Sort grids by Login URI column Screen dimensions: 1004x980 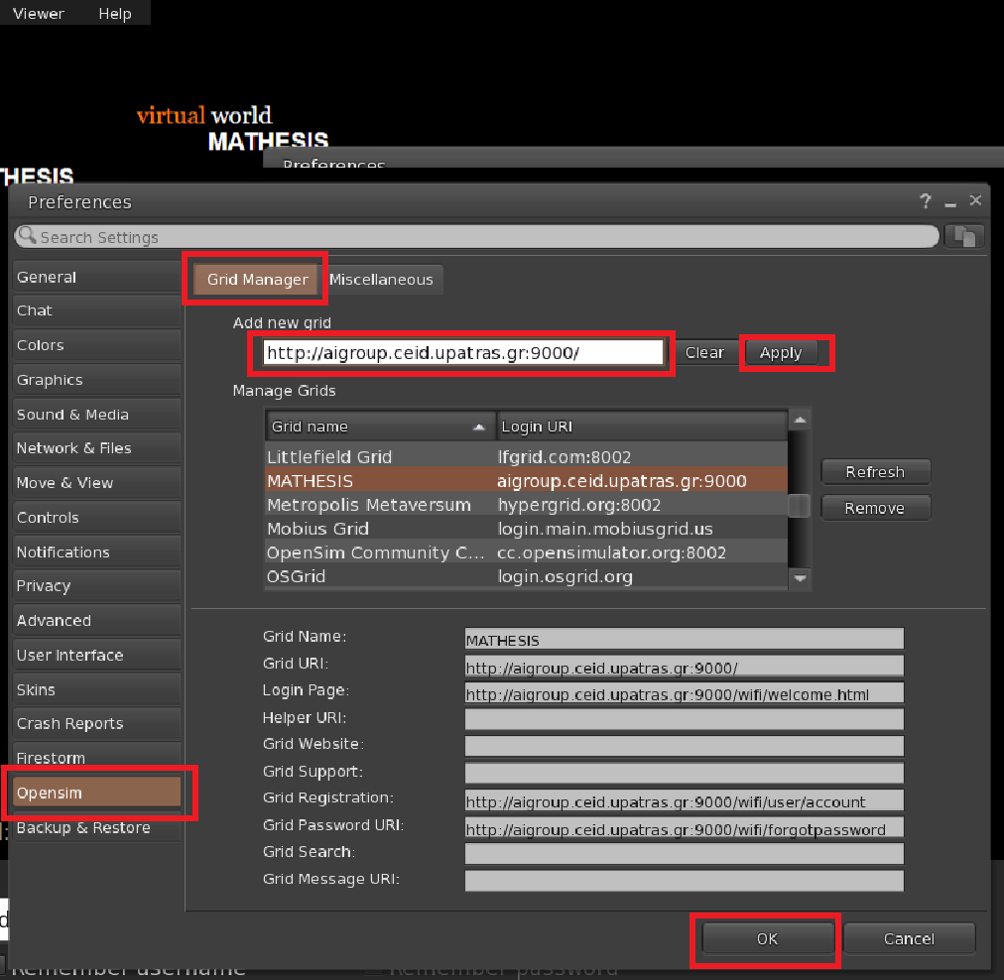coord(642,427)
